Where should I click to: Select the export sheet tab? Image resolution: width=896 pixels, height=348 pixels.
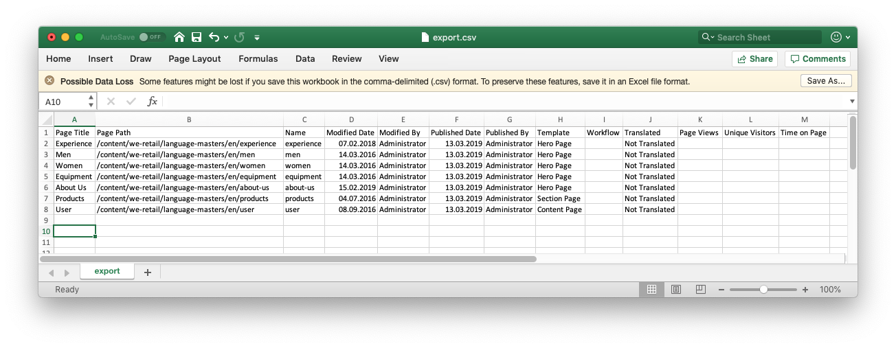click(x=107, y=271)
